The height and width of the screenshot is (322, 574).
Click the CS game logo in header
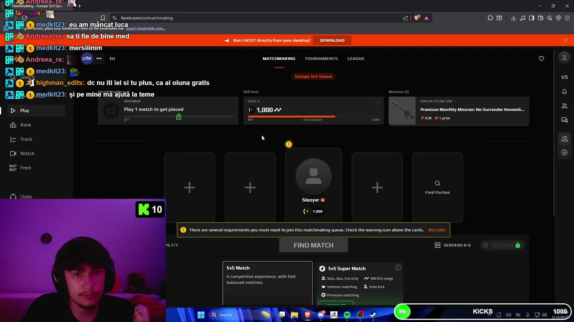(87, 58)
